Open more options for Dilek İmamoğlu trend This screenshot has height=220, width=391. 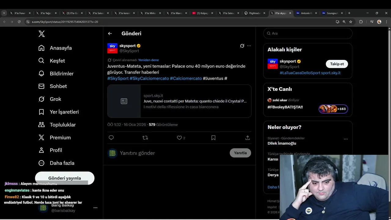click(x=345, y=139)
